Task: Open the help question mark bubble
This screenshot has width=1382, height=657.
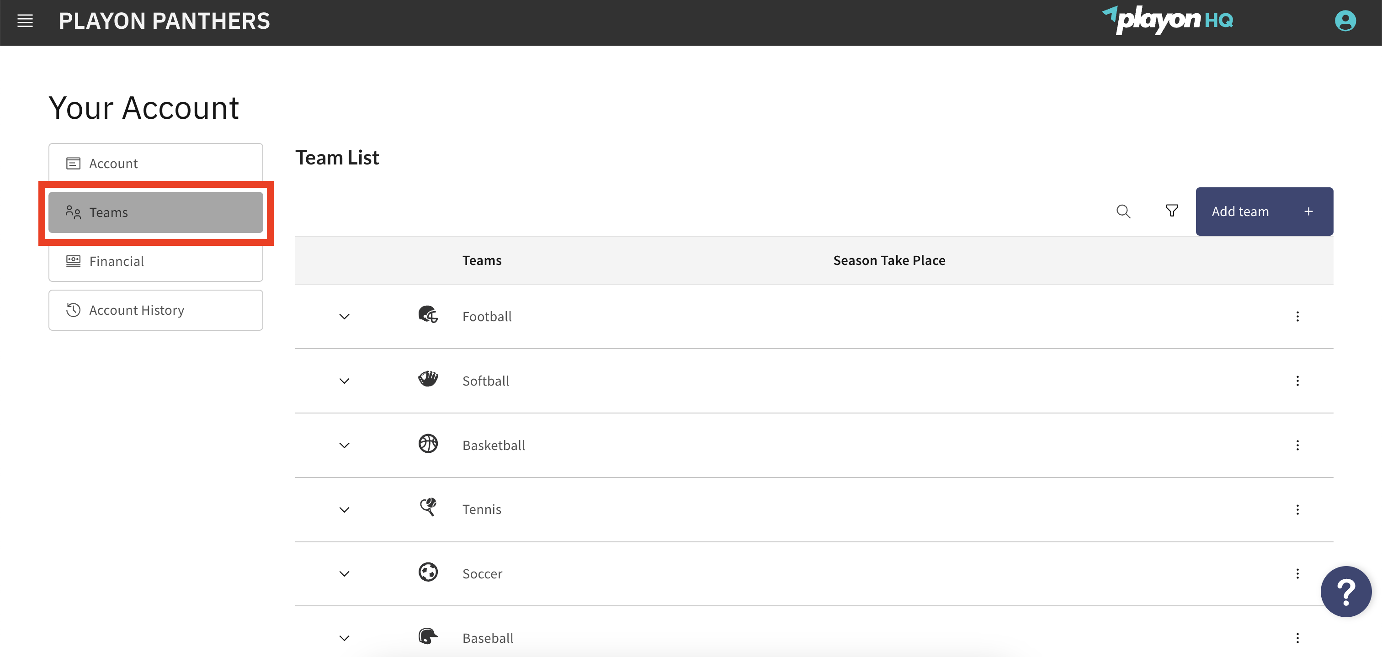Action: coord(1345,592)
